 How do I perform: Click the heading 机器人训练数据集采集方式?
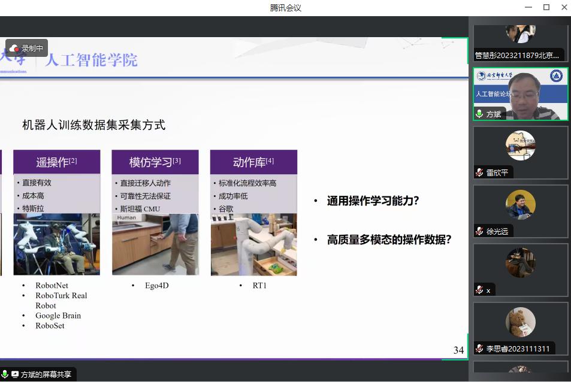(94, 125)
